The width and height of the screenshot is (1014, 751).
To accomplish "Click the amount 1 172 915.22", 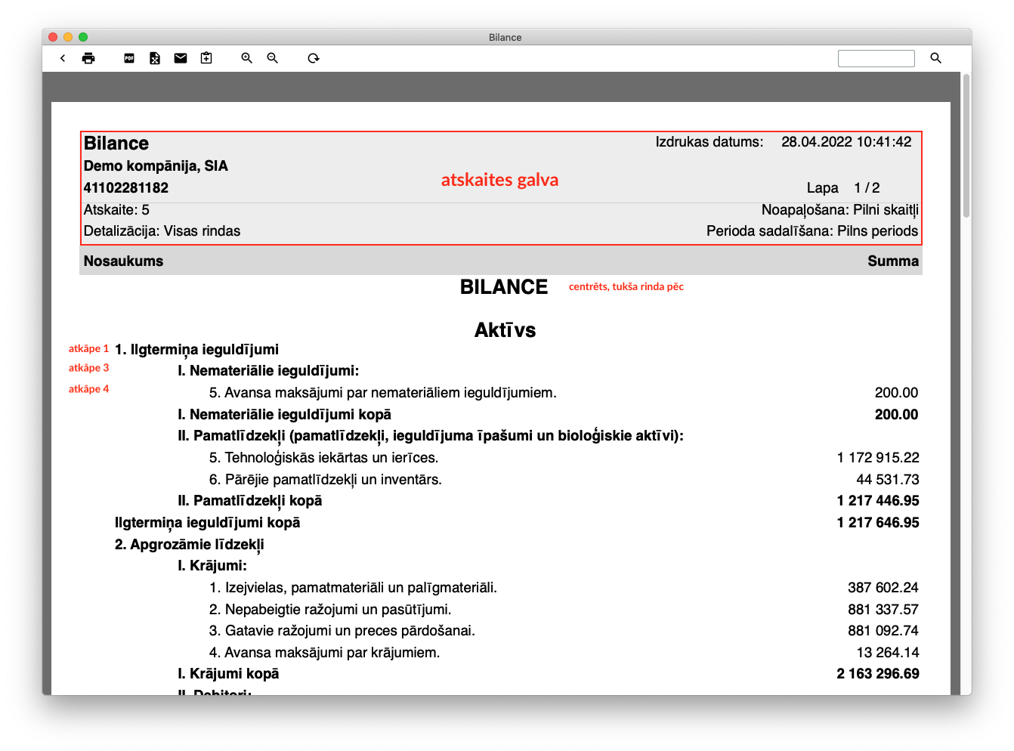I will 878,458.
